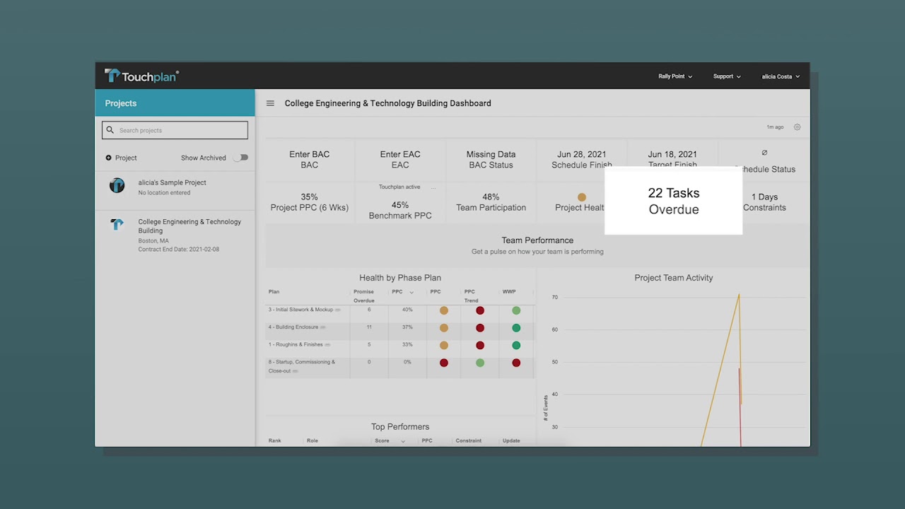The width and height of the screenshot is (905, 509).
Task: Click in the Search projects input field
Action: [x=175, y=130]
